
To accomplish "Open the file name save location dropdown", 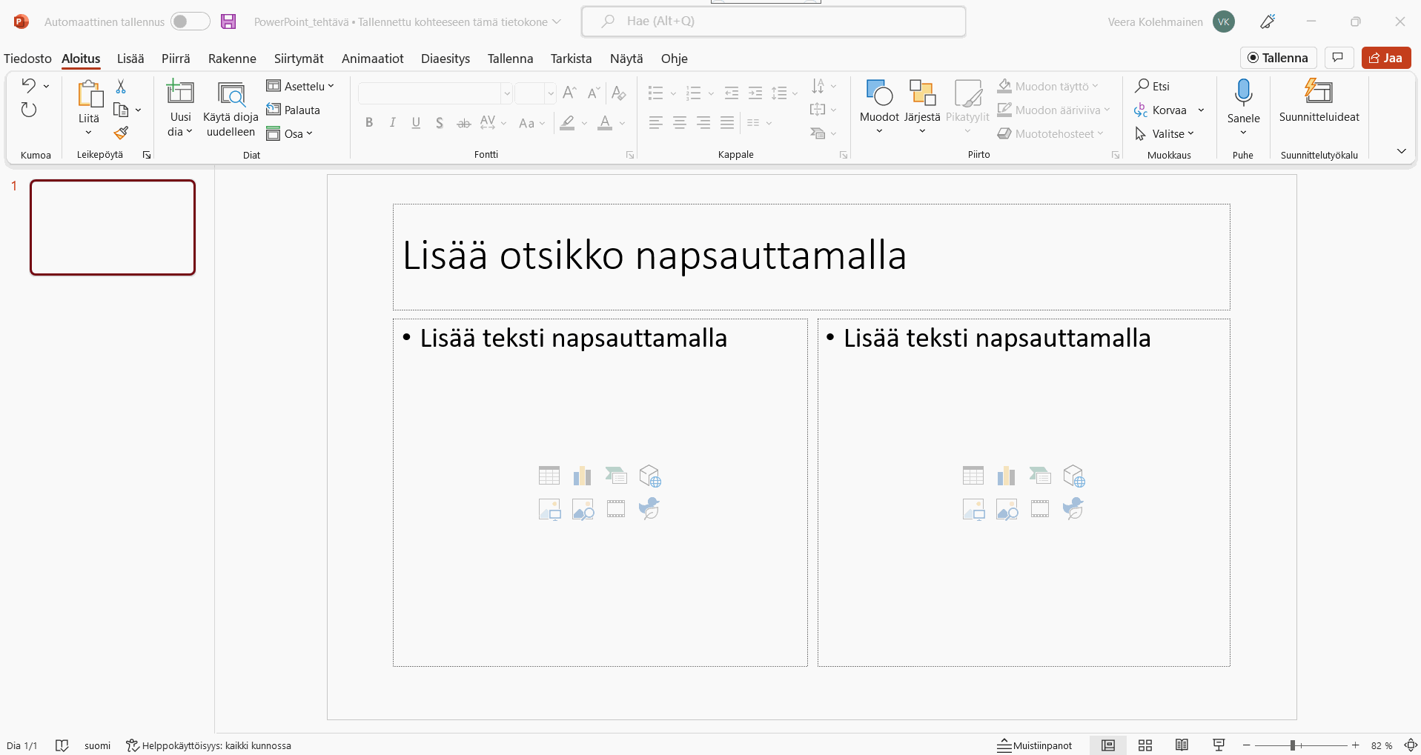I will [557, 22].
